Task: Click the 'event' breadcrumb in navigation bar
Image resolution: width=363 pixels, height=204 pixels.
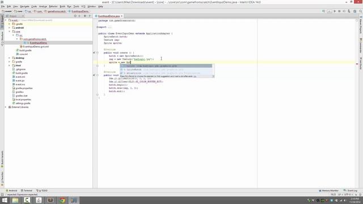Action: pos(7,11)
